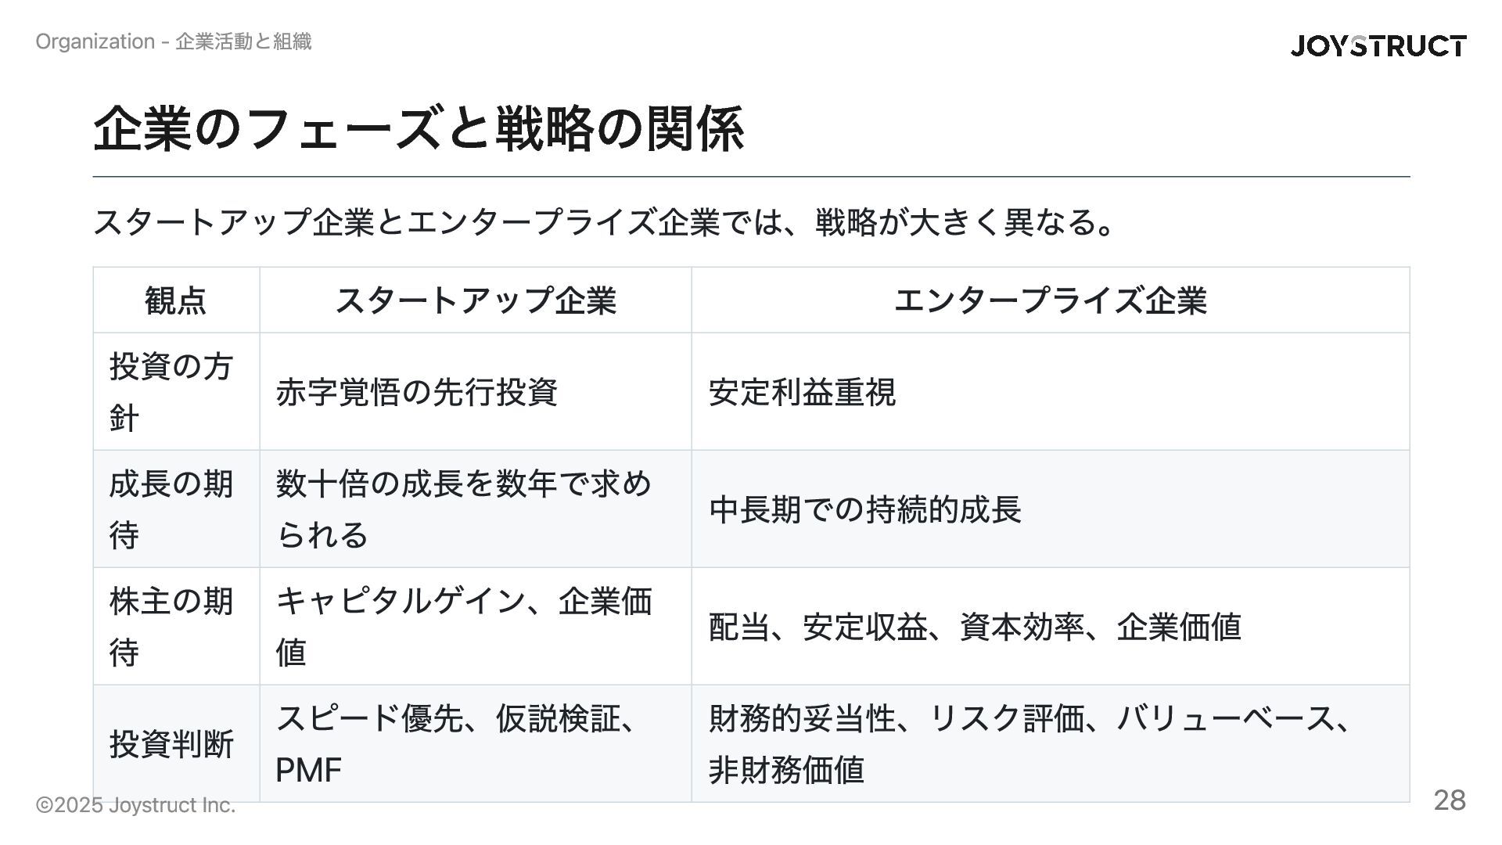Click the page number 28
Image resolution: width=1502 pixels, height=845 pixels.
[1450, 800]
